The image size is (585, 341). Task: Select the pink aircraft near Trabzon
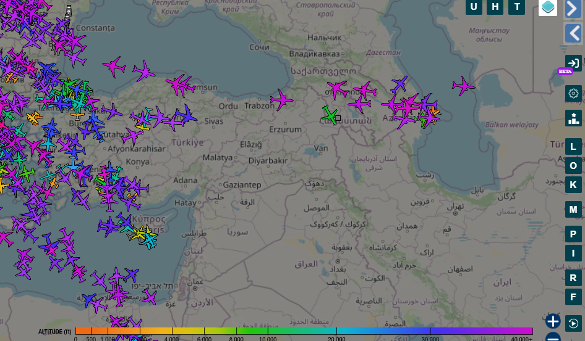[x=281, y=99]
